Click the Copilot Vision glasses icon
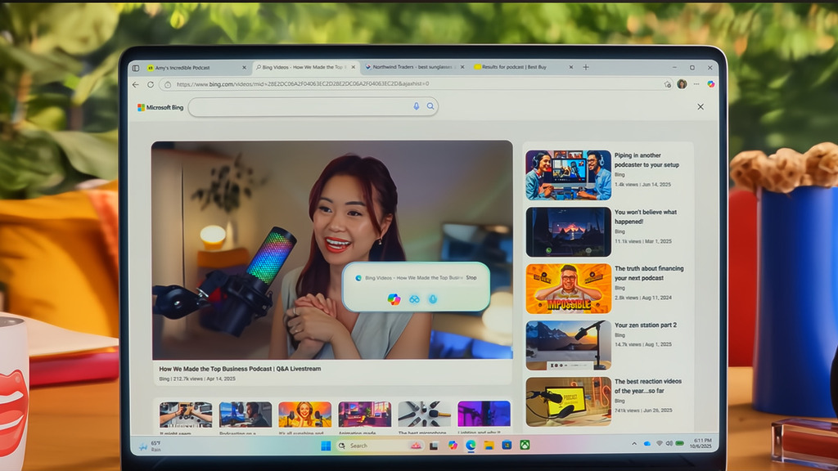 pyautogui.click(x=414, y=299)
